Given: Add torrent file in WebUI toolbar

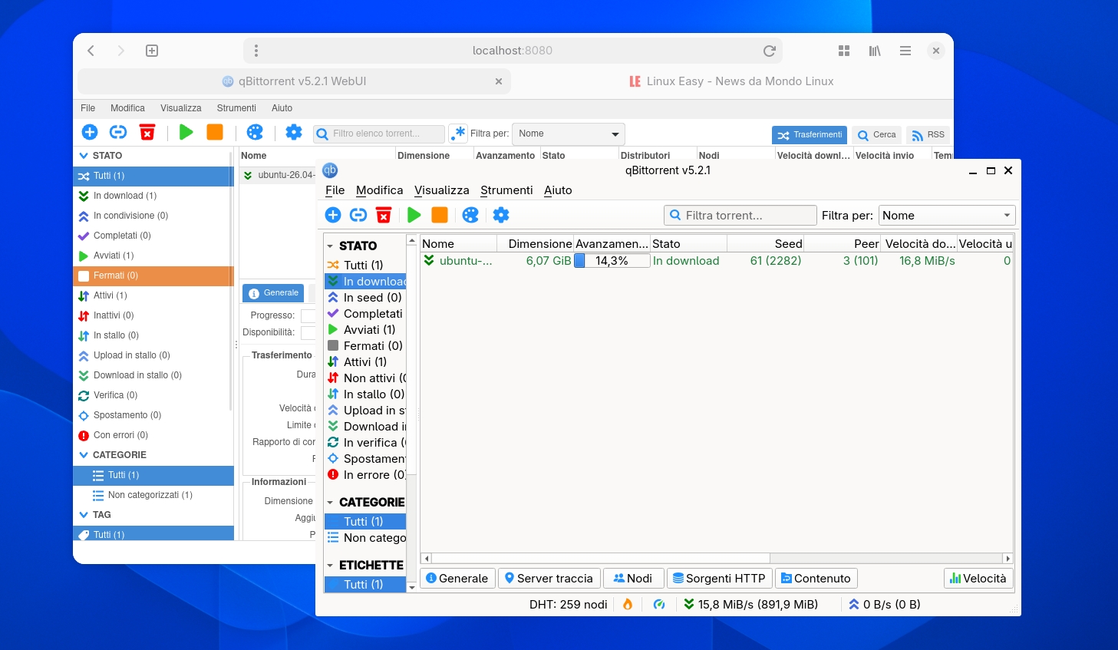Looking at the screenshot, I should pos(90,132).
